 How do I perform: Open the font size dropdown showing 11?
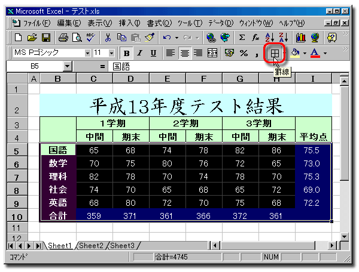click(111, 54)
